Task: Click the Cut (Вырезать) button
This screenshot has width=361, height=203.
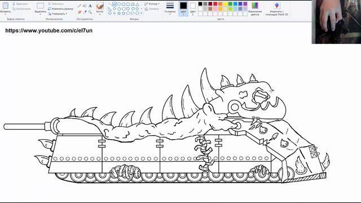Action: (x=20, y=4)
